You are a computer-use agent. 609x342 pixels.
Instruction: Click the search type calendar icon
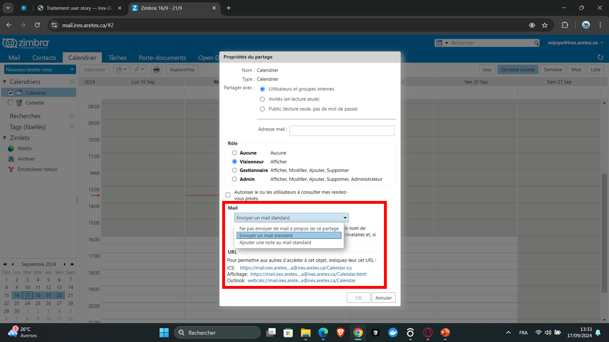(x=439, y=43)
